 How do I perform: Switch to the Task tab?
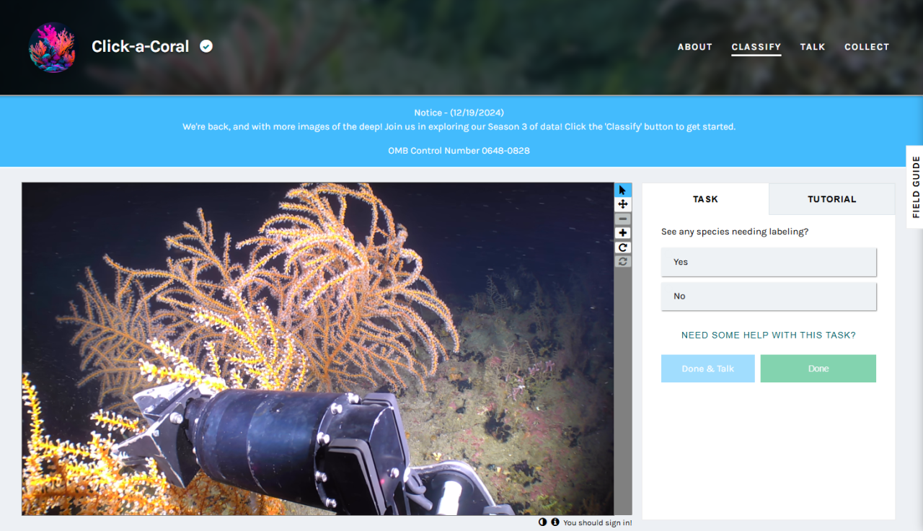tap(706, 199)
